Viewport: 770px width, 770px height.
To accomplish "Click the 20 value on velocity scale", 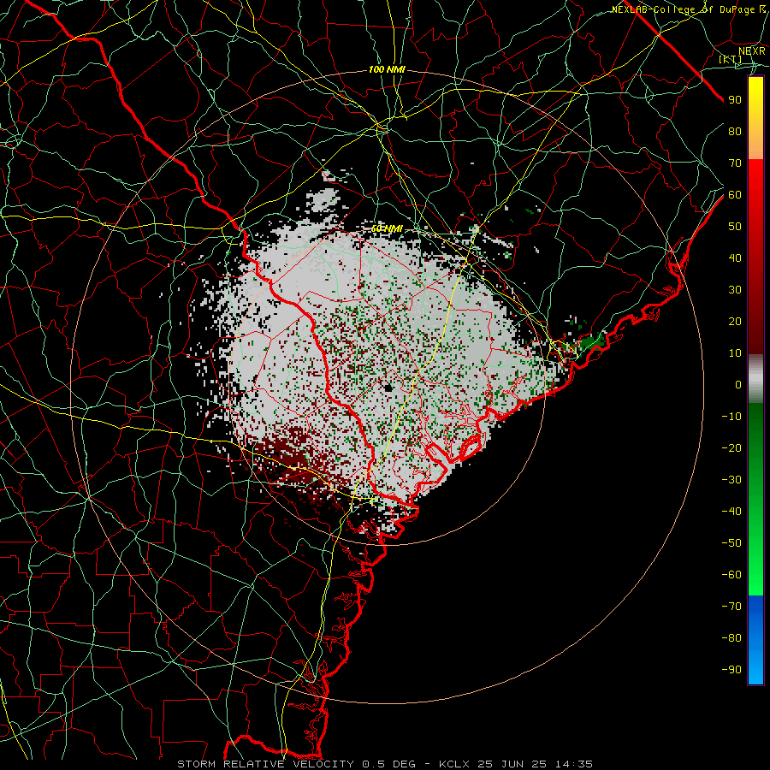I will 735,322.
